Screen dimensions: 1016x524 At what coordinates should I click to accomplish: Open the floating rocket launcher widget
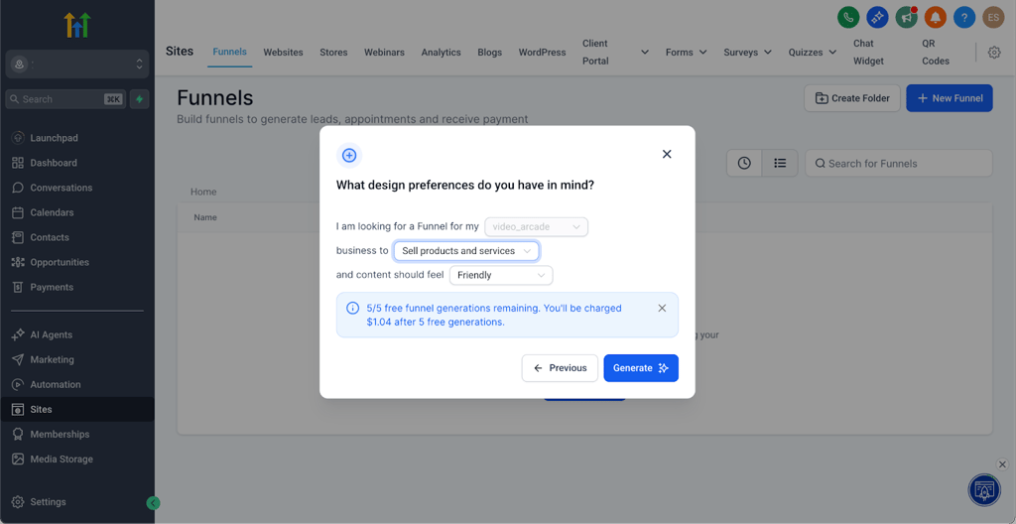coord(984,490)
